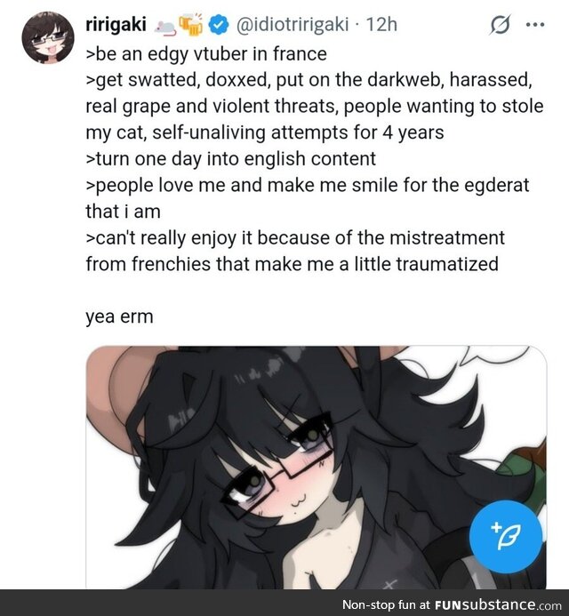The height and width of the screenshot is (616, 569).
Task: Visit the @idiotririgaki handle
Action: point(292,25)
